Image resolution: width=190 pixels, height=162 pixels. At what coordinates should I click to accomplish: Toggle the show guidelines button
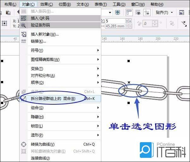tap(147, 12)
